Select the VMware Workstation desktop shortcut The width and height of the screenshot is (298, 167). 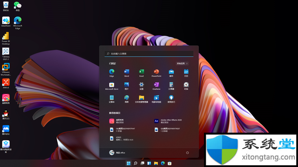pyautogui.click(x=6, y=69)
